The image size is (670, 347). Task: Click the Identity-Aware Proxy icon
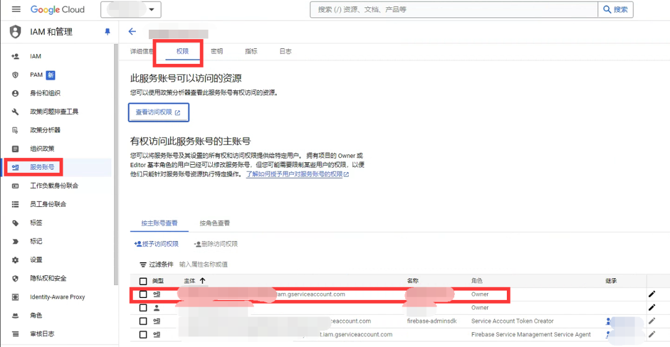coord(16,297)
